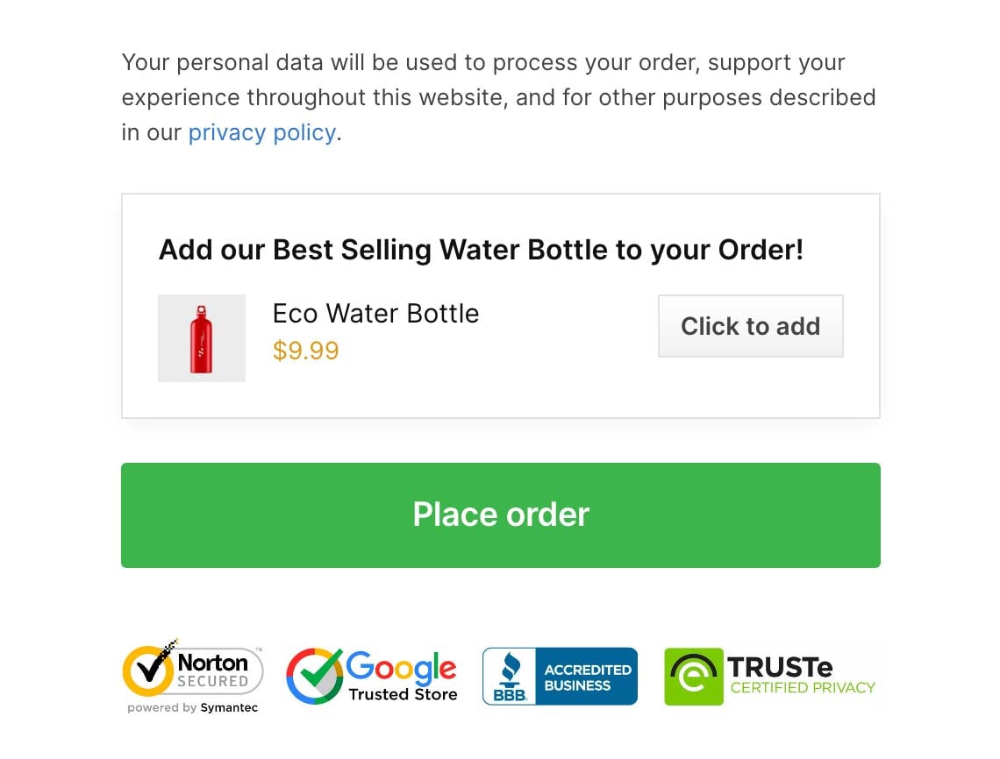Viewport: 1000px width, 759px height.
Task: Click the green Place order button
Action: 501,515
